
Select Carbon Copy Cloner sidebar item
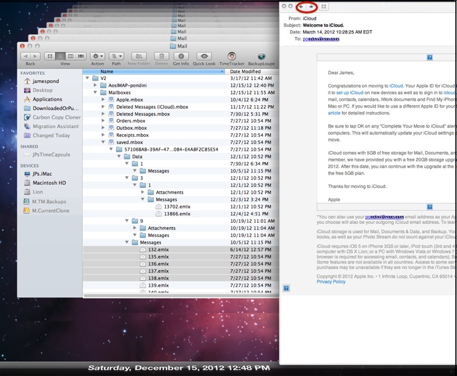pos(56,117)
